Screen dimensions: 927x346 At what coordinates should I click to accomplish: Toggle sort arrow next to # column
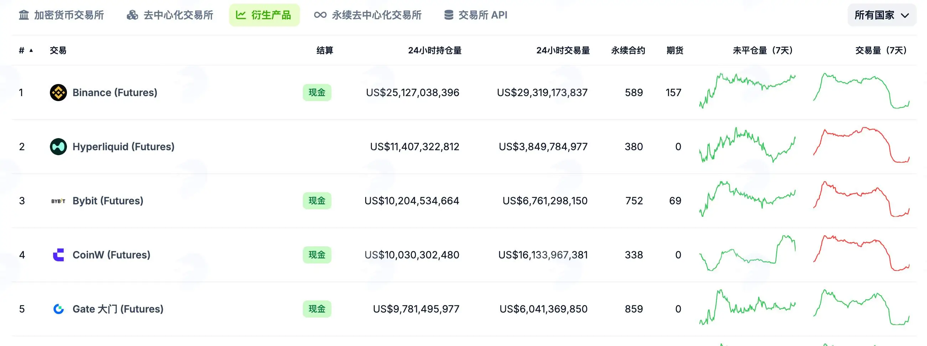coord(31,50)
